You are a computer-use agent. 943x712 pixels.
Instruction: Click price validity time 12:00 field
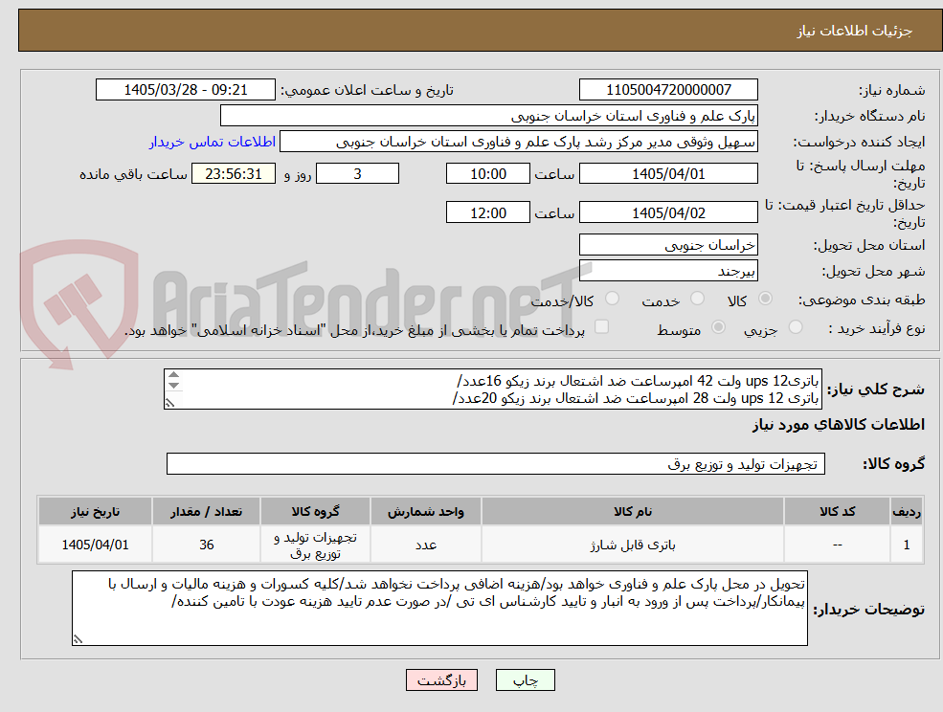pos(487,212)
